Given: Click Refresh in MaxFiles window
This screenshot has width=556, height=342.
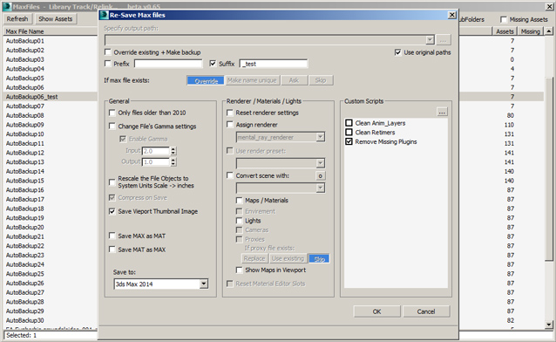Looking at the screenshot, I should [17, 19].
